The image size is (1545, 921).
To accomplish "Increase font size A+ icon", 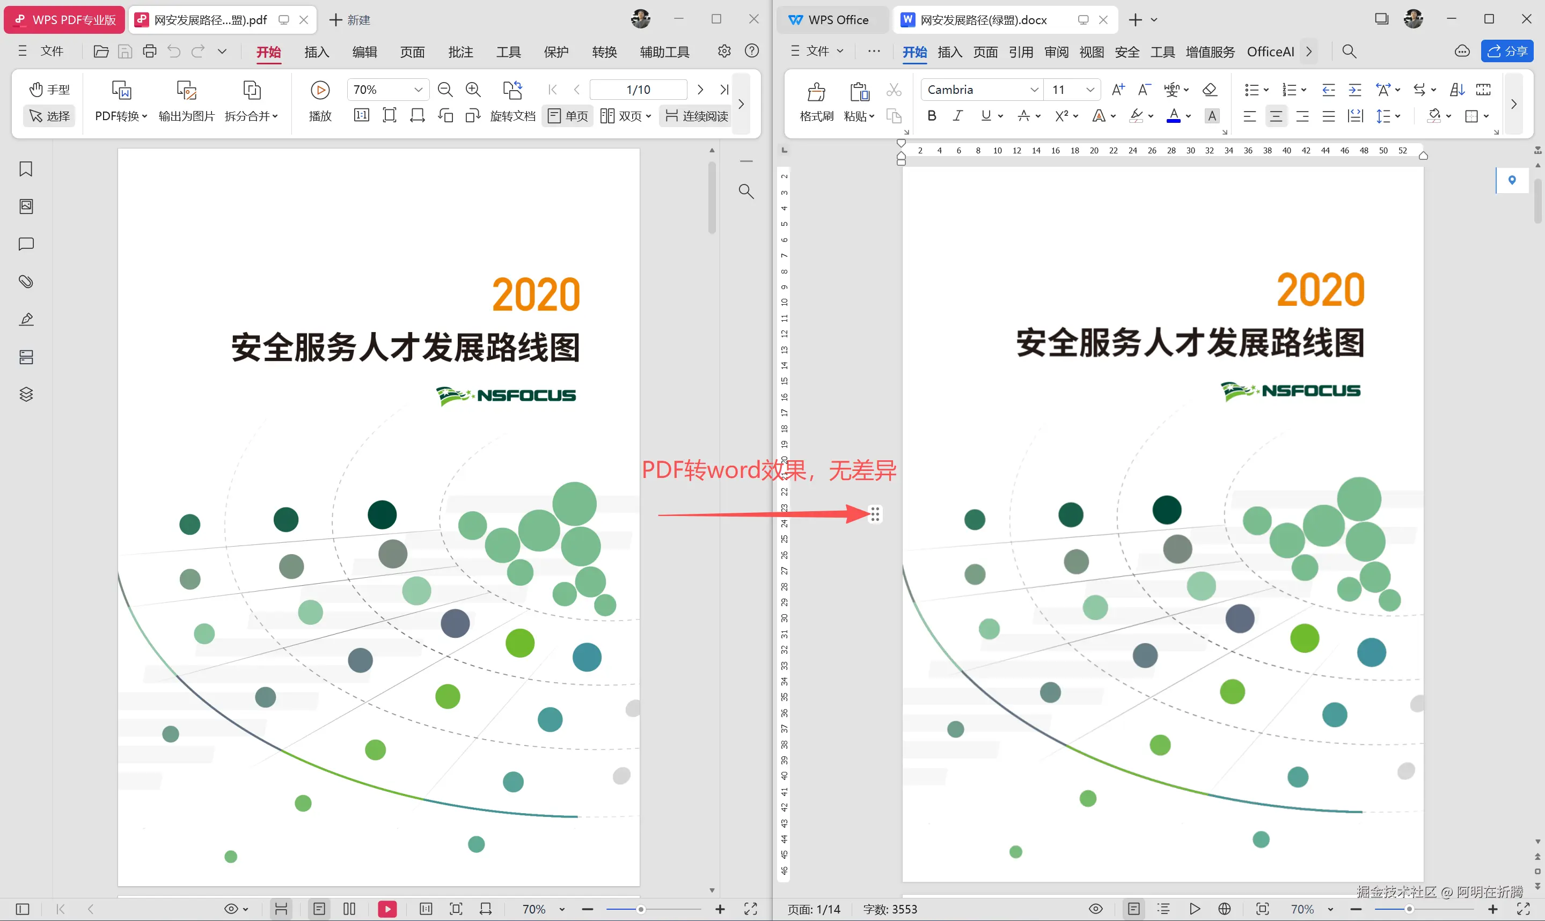I will [x=1118, y=90].
